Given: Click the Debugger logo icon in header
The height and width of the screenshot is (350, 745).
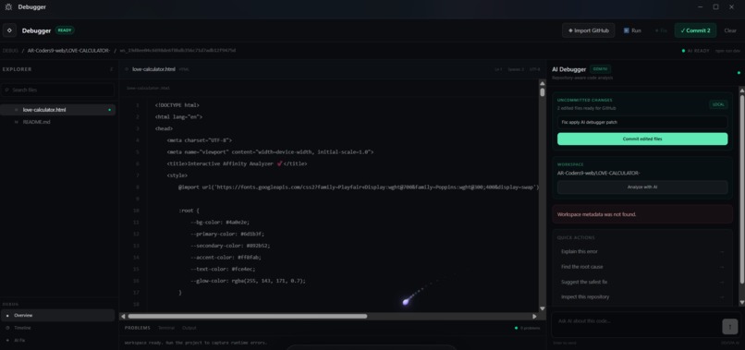Looking at the screenshot, I should [9, 30].
